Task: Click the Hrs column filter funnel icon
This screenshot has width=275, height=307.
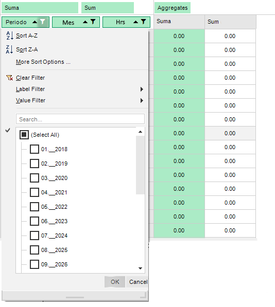Action: 144,22
